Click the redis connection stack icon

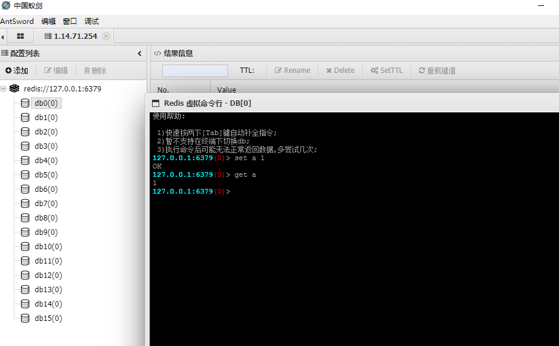(x=14, y=88)
